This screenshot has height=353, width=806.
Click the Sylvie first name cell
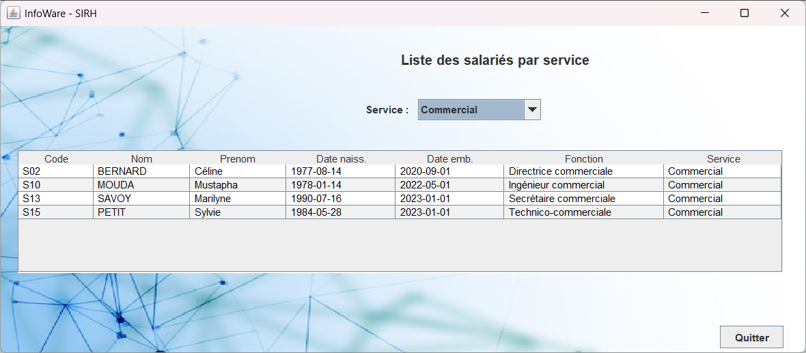pos(238,212)
